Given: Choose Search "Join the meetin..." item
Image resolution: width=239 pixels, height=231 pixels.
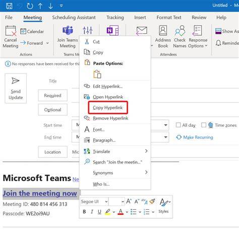Looking at the screenshot, I should click(115, 162).
